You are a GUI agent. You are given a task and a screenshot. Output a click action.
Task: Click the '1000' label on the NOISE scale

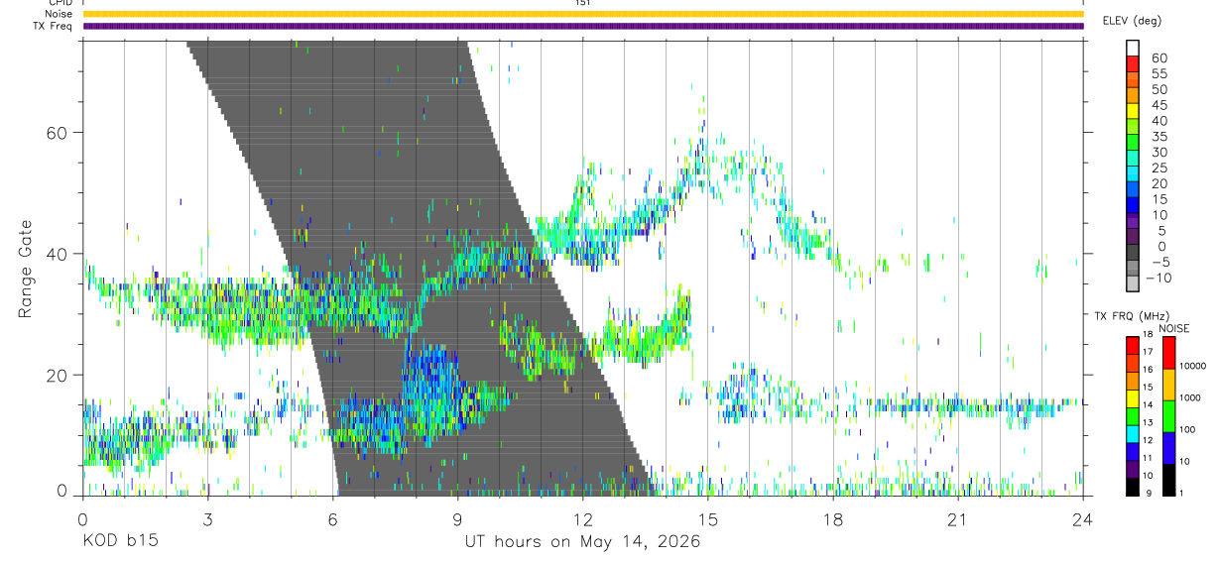tap(1190, 397)
